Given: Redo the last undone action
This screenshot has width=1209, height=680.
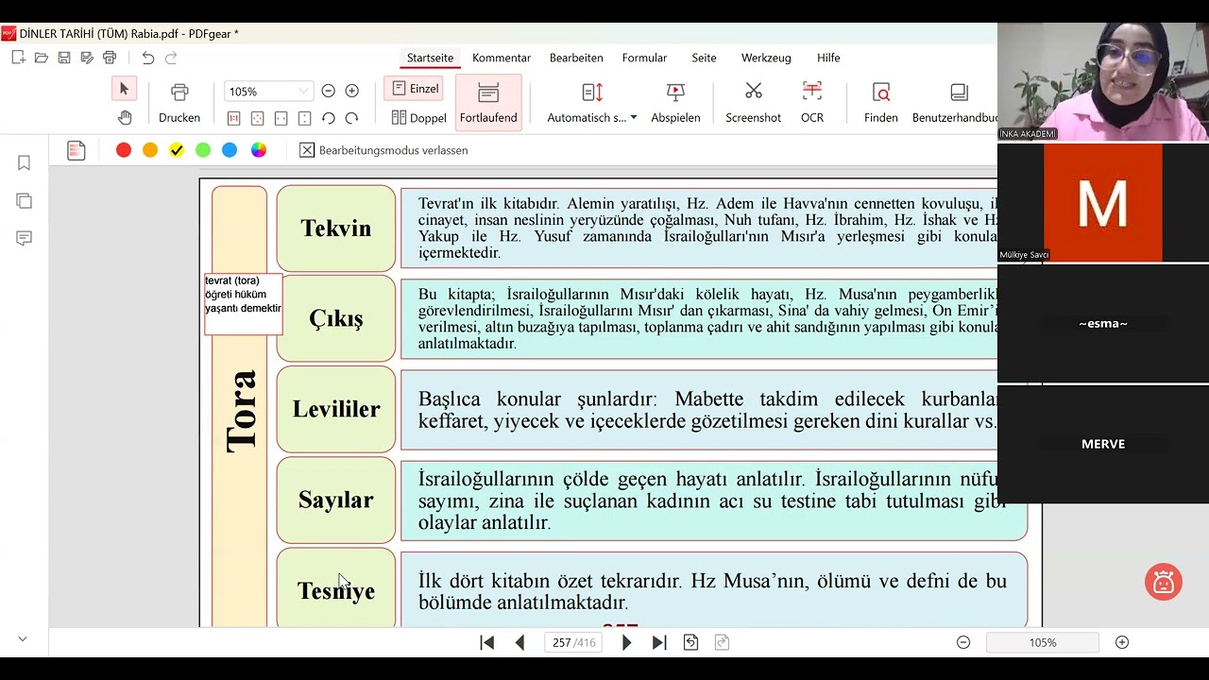Looking at the screenshot, I should [x=171, y=58].
